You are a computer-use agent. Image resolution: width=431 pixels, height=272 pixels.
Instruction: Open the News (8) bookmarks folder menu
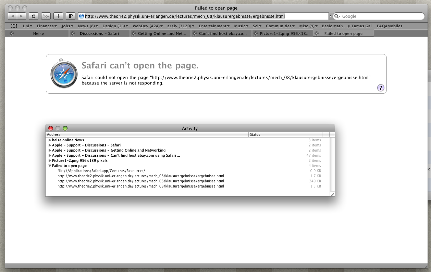[88, 26]
